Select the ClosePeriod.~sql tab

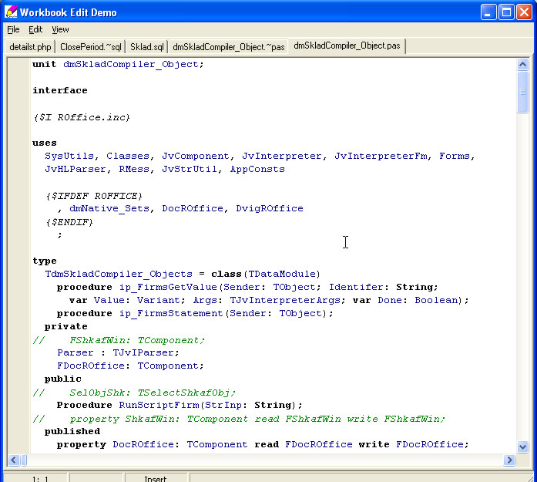(x=90, y=47)
